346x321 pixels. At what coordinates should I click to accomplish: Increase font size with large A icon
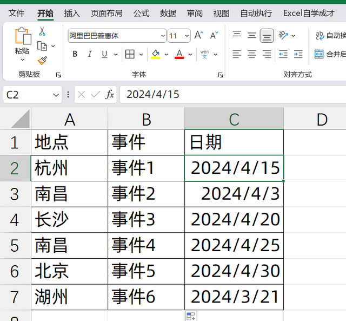click(x=198, y=35)
